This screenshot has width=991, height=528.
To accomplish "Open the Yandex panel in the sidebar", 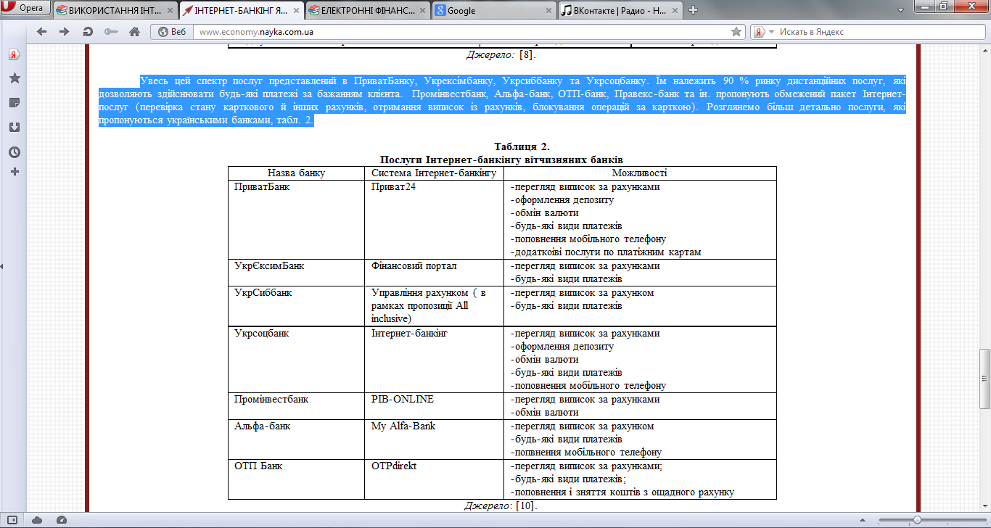I will coord(14,54).
